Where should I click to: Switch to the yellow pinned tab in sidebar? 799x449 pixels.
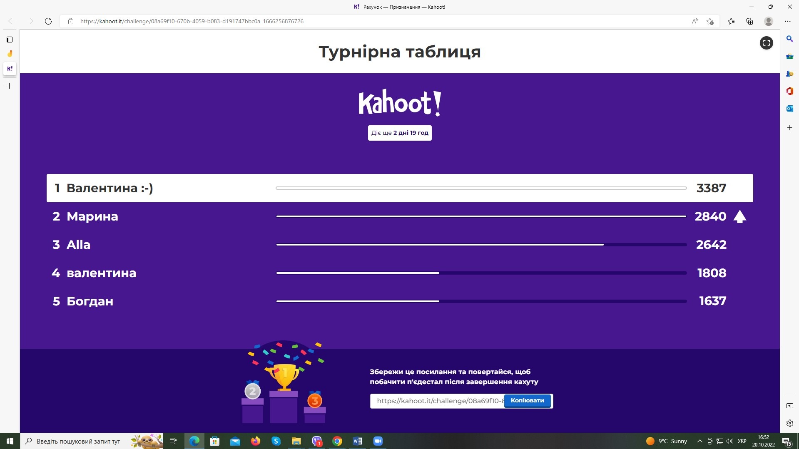click(10, 54)
